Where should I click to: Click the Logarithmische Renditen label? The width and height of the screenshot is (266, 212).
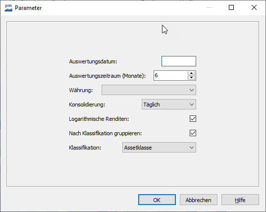(99, 119)
